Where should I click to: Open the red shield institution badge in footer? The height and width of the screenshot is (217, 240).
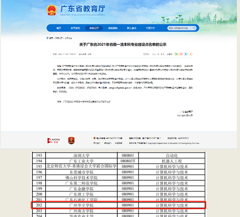(71, 141)
